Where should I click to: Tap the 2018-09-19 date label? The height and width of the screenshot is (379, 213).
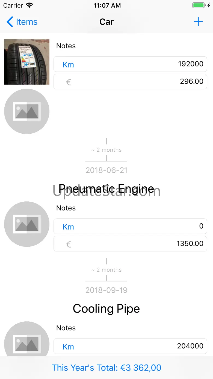pyautogui.click(x=106, y=290)
